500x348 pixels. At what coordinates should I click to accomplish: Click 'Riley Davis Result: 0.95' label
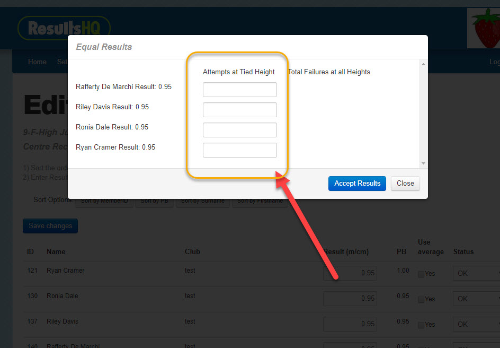tap(112, 107)
